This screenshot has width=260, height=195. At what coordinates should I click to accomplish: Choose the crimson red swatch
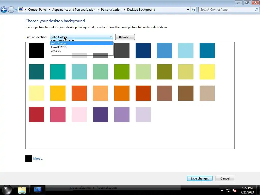[x=37, y=115]
